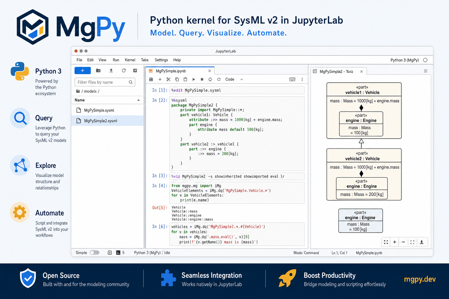Zoom out of the SysML diagram
Screen dimensions: 449x299
point(403,242)
